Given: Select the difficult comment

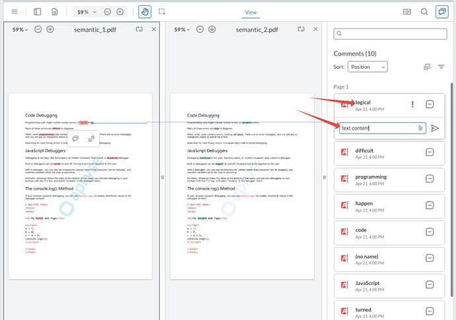Looking at the screenshot, I should (389, 153).
